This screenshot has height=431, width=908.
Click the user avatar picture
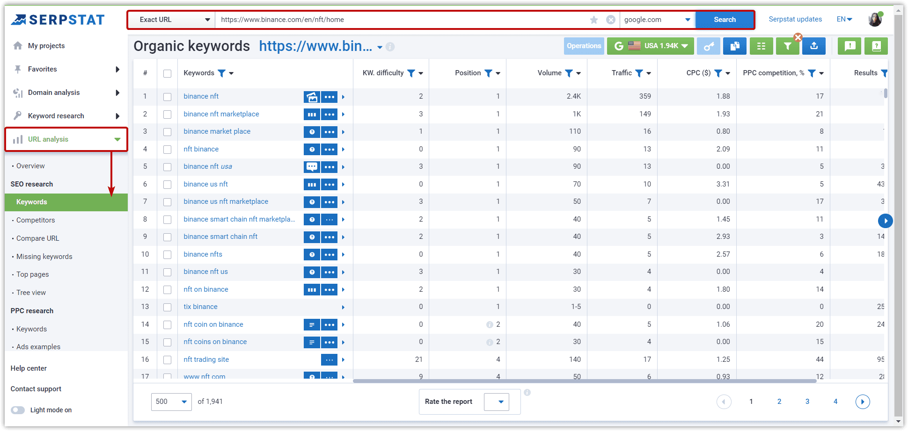coord(875,20)
